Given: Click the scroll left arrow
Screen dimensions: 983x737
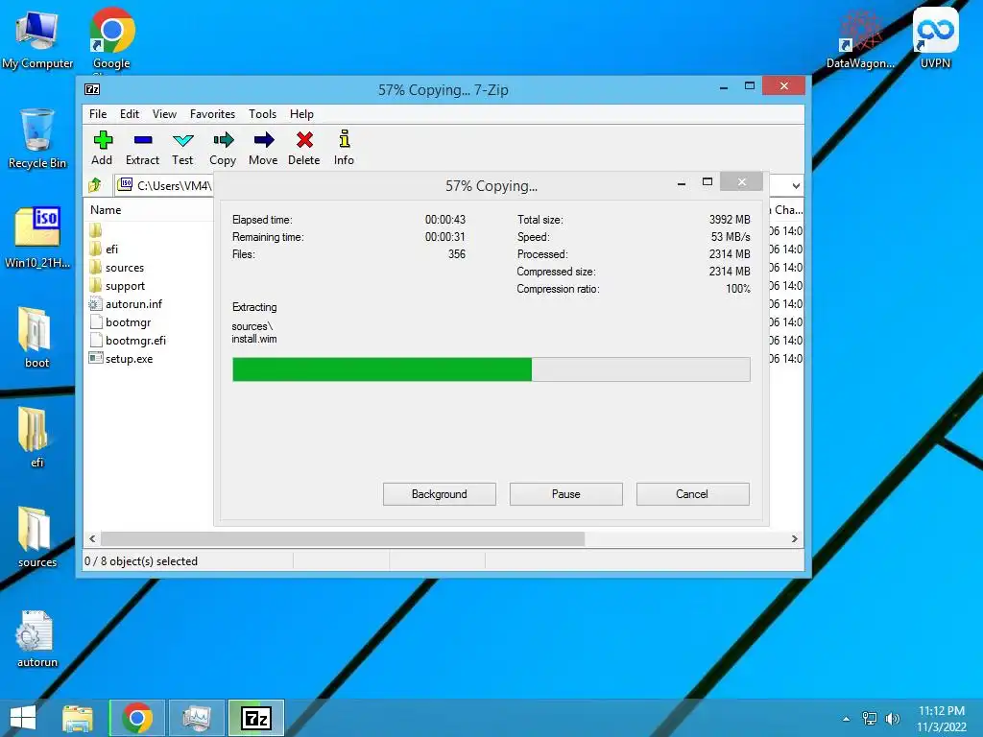Looking at the screenshot, I should click(93, 538).
